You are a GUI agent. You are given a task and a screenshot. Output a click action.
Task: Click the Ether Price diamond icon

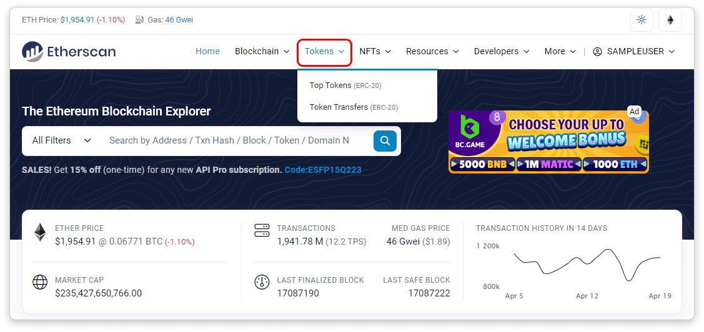tap(40, 233)
